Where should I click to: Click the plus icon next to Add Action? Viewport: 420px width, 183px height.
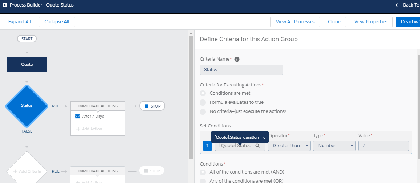(x=78, y=129)
